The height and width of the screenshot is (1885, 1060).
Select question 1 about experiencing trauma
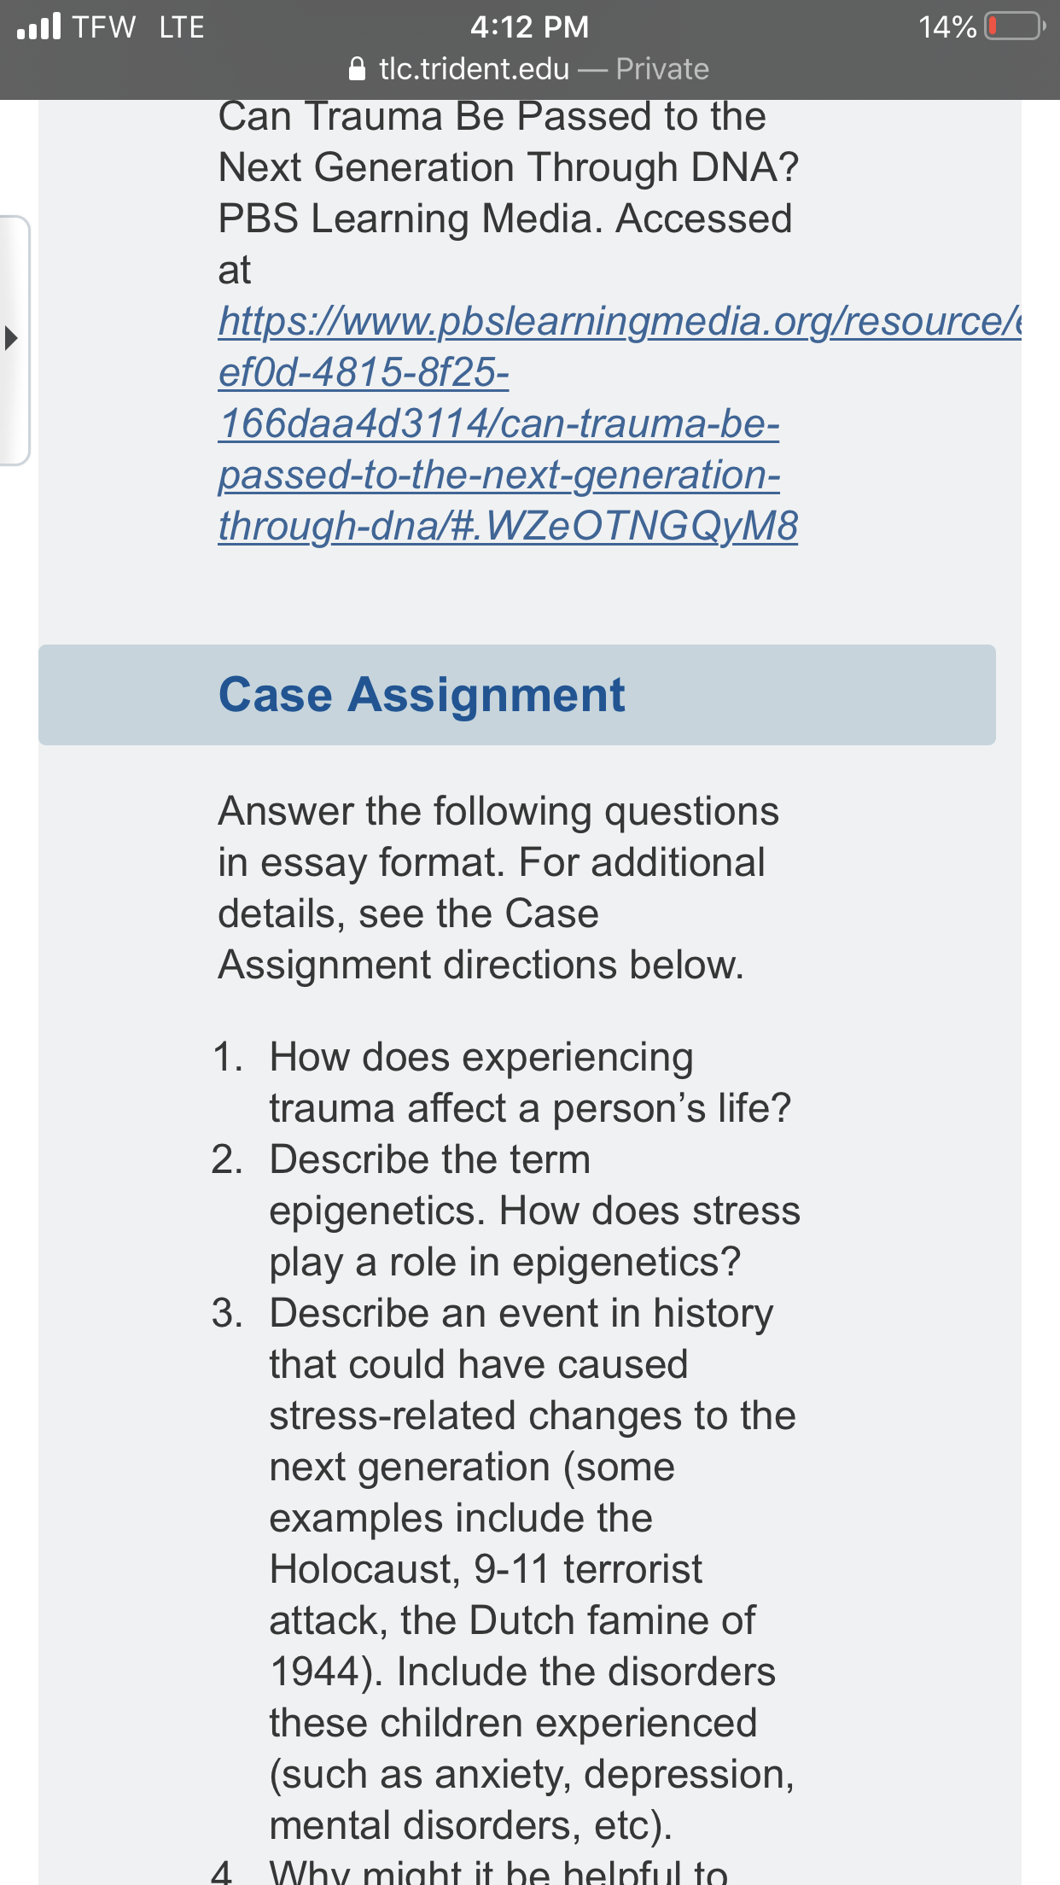[502, 1083]
